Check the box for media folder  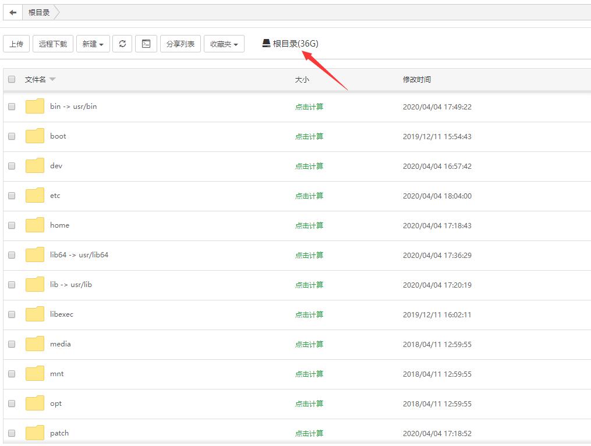pyautogui.click(x=12, y=344)
